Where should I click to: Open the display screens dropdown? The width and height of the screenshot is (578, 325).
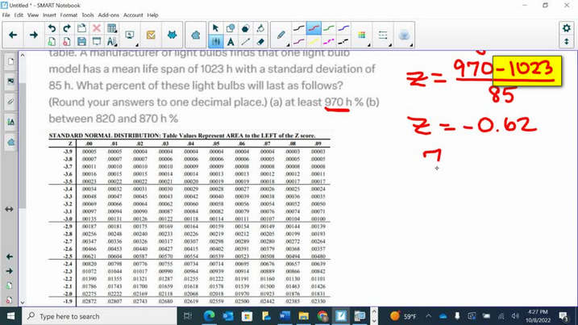pyautogui.click(x=131, y=35)
